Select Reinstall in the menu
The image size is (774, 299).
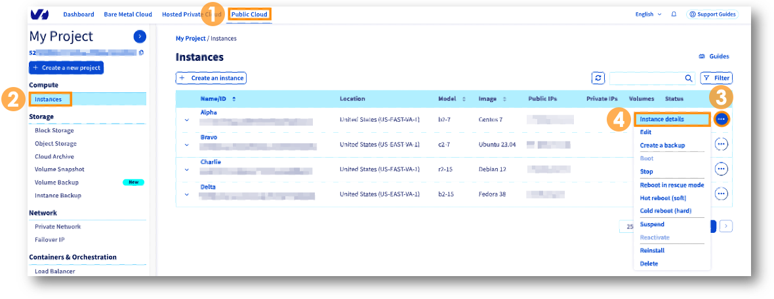[652, 250]
